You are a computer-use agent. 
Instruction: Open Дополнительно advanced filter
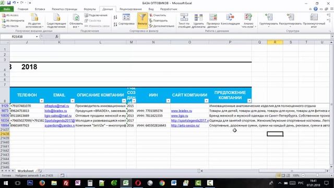[162, 26]
